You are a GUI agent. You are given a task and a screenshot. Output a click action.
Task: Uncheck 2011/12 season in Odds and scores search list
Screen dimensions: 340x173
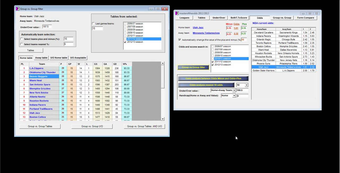point(213,62)
